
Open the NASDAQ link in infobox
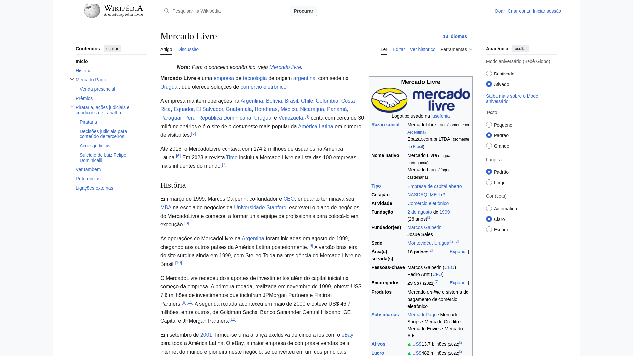pyautogui.click(x=417, y=195)
